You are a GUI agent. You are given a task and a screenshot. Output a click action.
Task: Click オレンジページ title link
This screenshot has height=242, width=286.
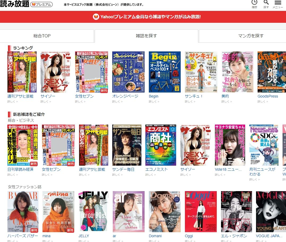click(125, 96)
